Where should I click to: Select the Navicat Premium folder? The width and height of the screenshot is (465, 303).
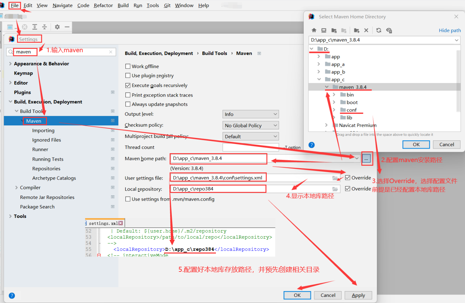358,125
